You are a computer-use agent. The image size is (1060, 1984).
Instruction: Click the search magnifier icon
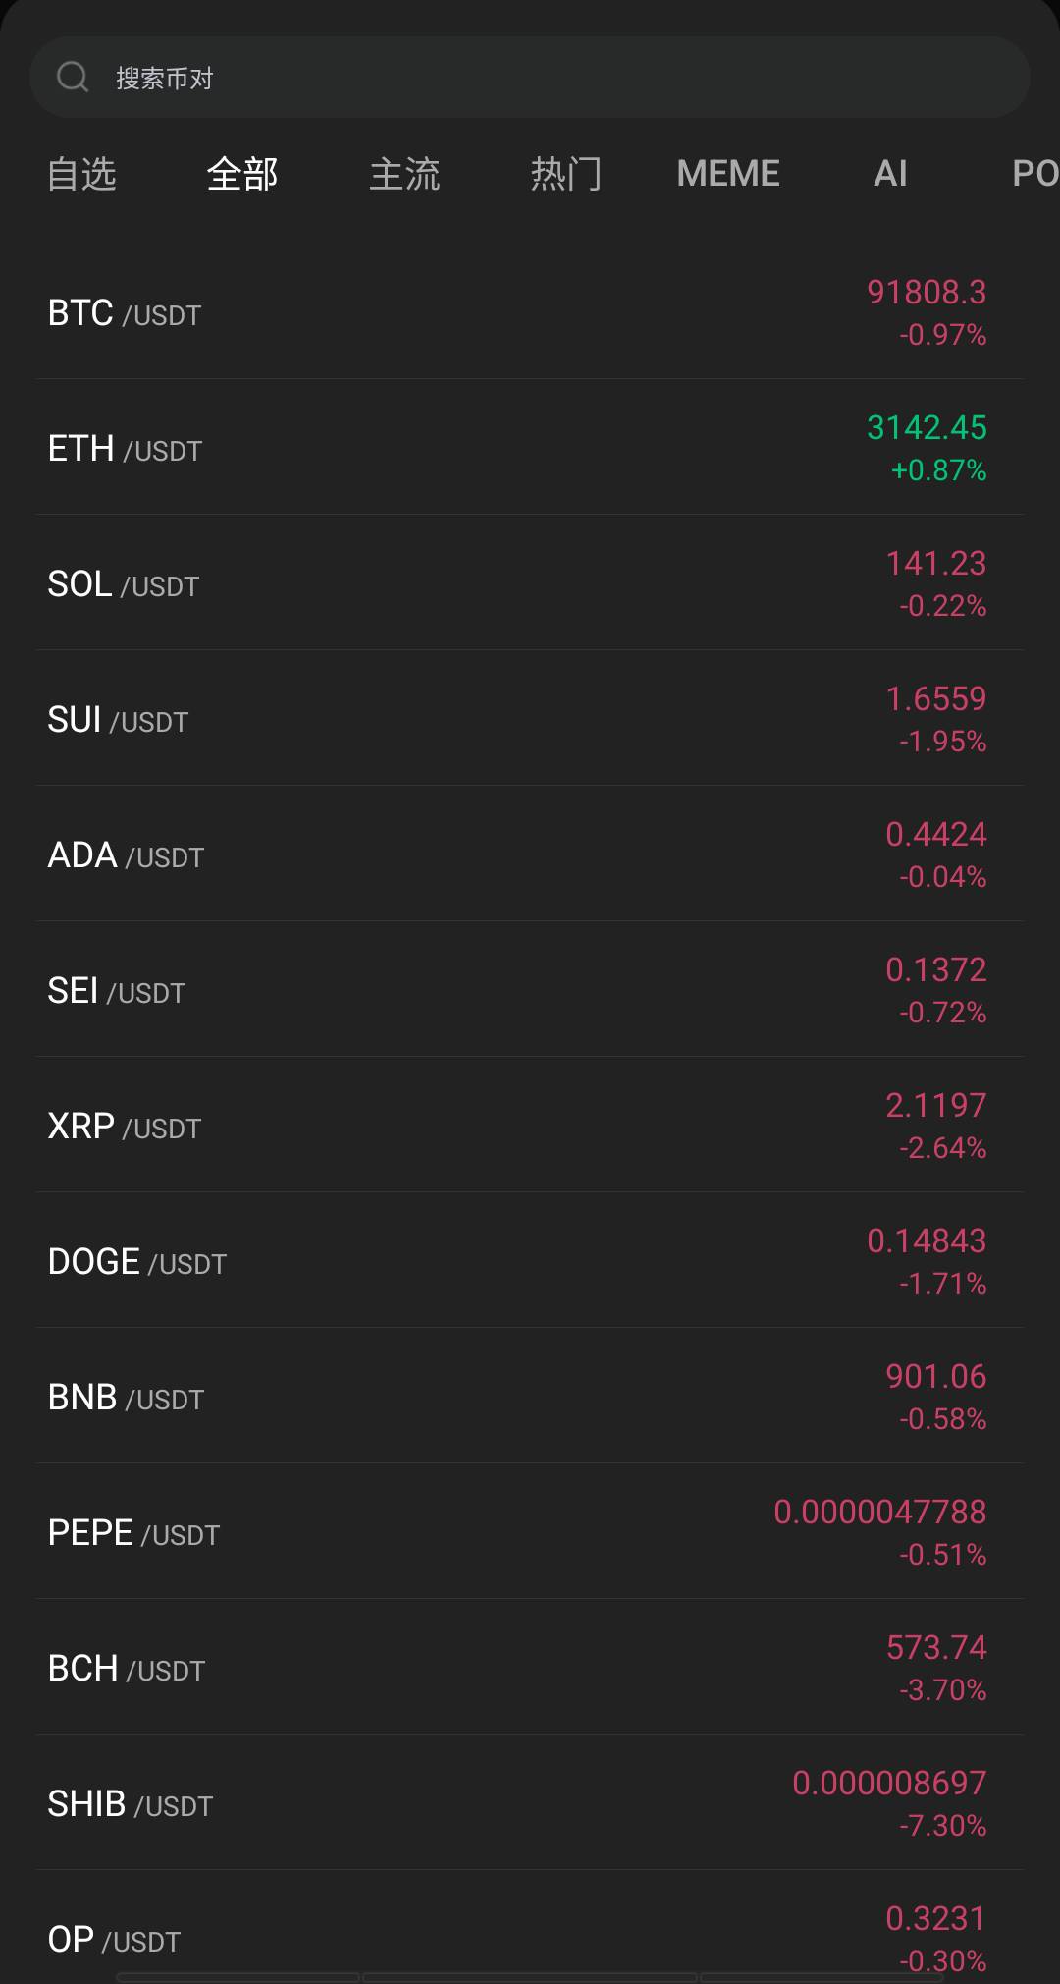(73, 77)
